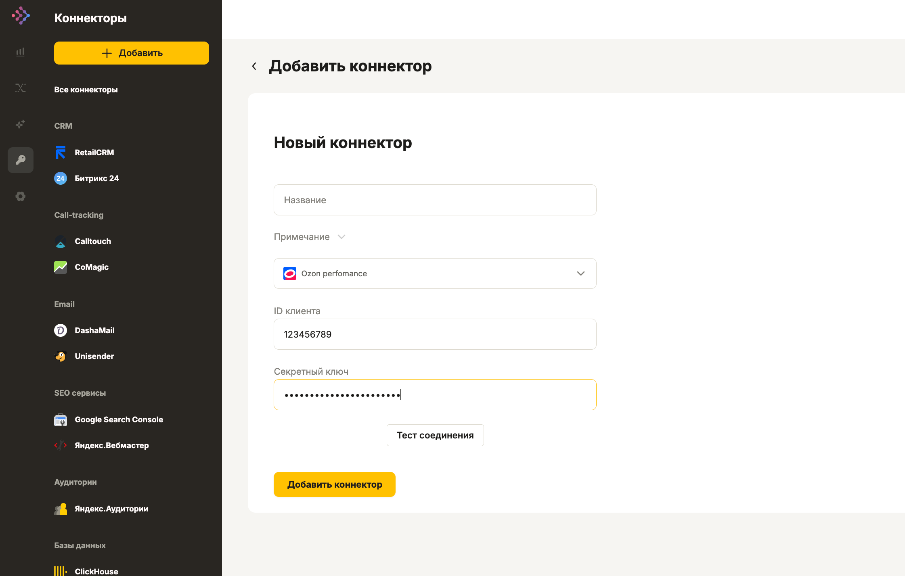905x576 pixels.
Task: Open the crossed-arrows sidebar icon
Action: pyautogui.click(x=21, y=88)
